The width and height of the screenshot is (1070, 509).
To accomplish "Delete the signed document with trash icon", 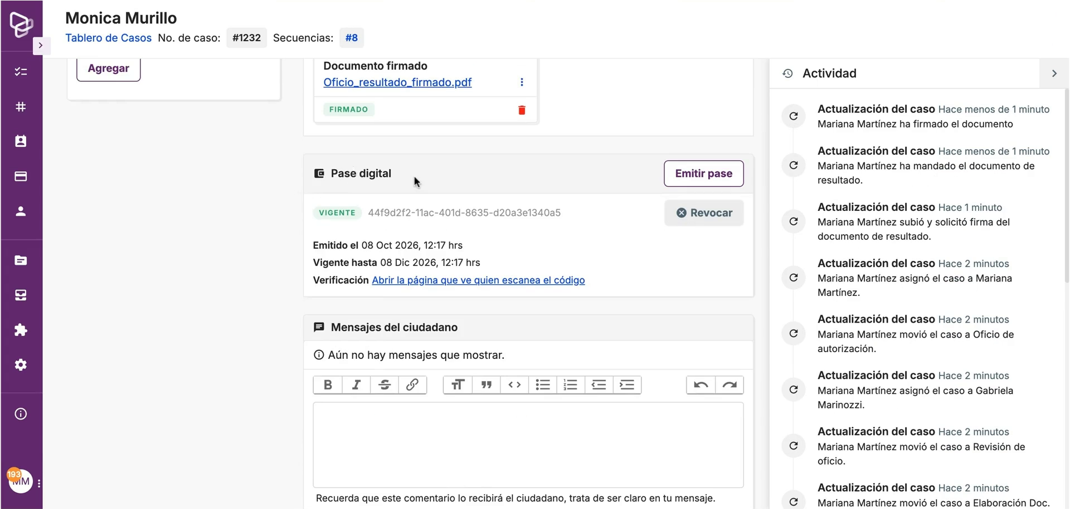I will coord(522,110).
